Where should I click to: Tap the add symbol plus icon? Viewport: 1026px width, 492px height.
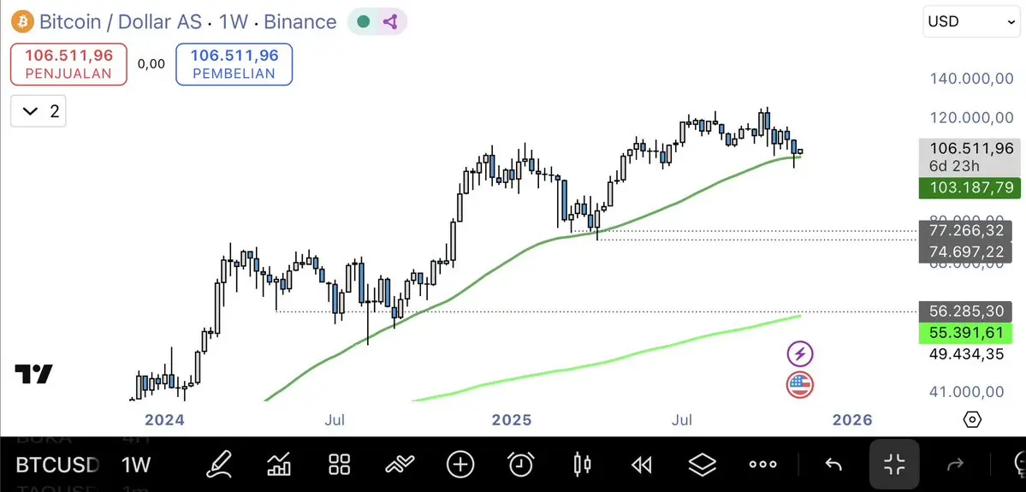tap(460, 465)
